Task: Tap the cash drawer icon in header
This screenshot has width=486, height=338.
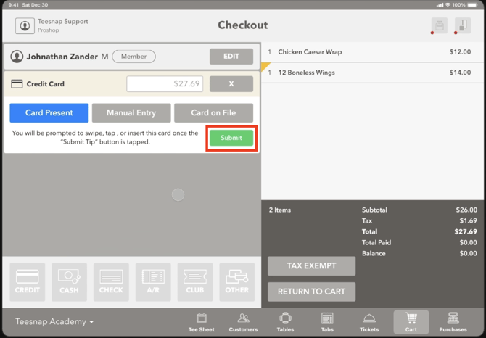Action: (463, 25)
